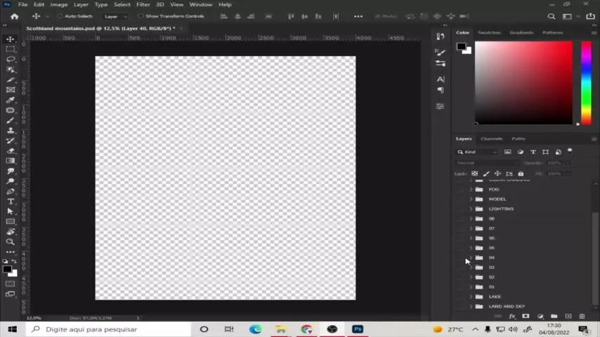Select the Rectangle shape tool
This screenshot has height=337, width=600.
(11, 222)
